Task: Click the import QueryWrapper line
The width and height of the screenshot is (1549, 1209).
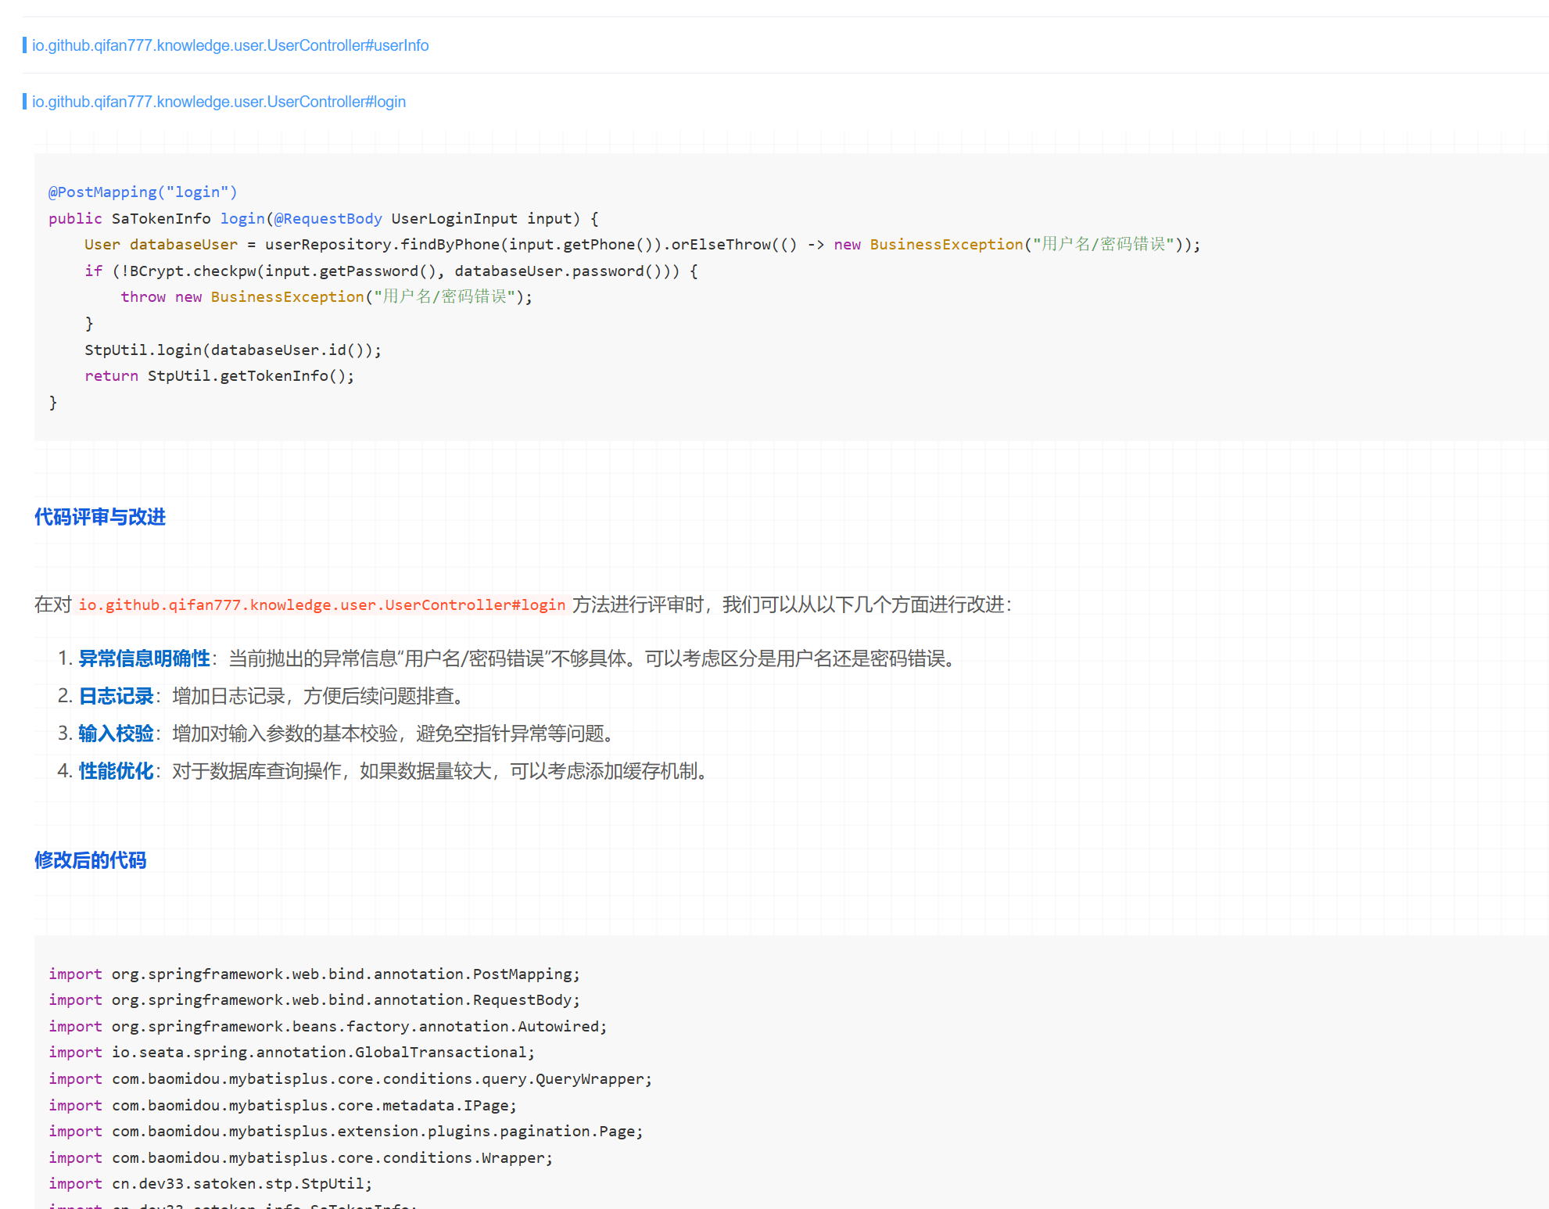Action: (x=350, y=1079)
